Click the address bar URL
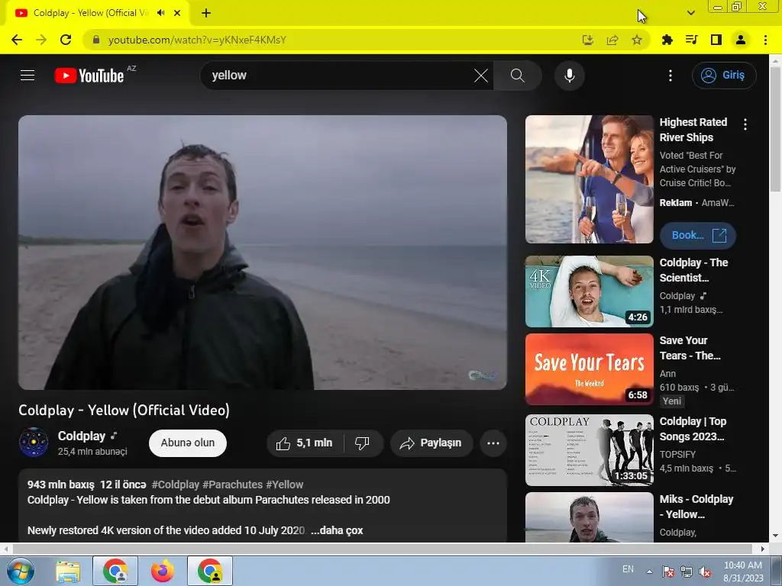Image resolution: width=782 pixels, height=586 pixels. (x=197, y=40)
